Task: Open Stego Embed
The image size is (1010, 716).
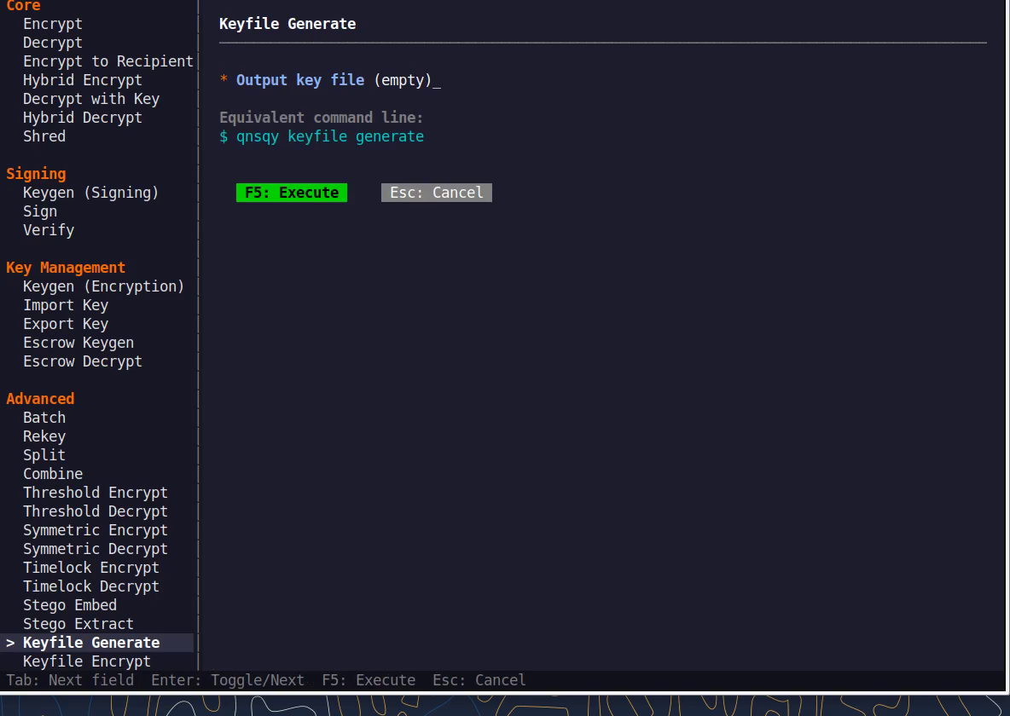Action: pos(70,604)
